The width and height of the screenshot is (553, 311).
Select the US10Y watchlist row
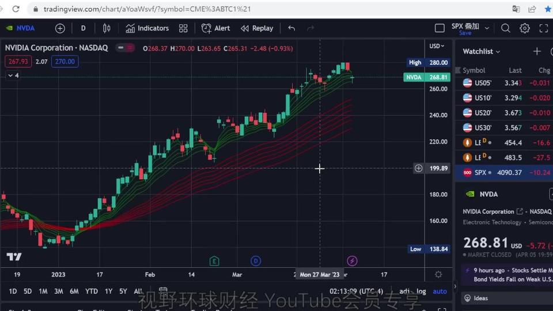click(x=504, y=98)
